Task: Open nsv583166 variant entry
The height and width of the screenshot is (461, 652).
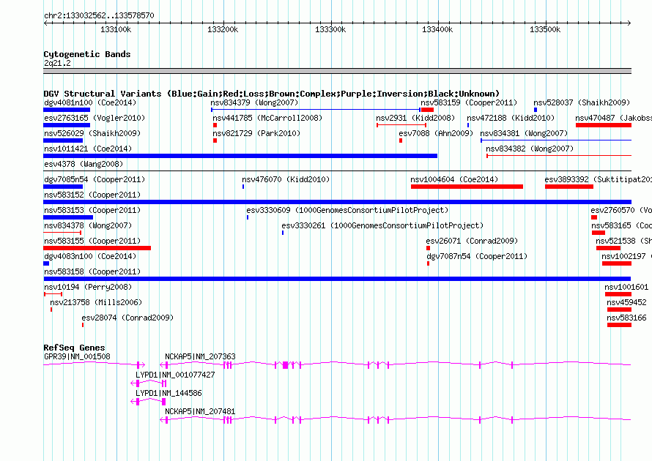Action: [x=626, y=318]
